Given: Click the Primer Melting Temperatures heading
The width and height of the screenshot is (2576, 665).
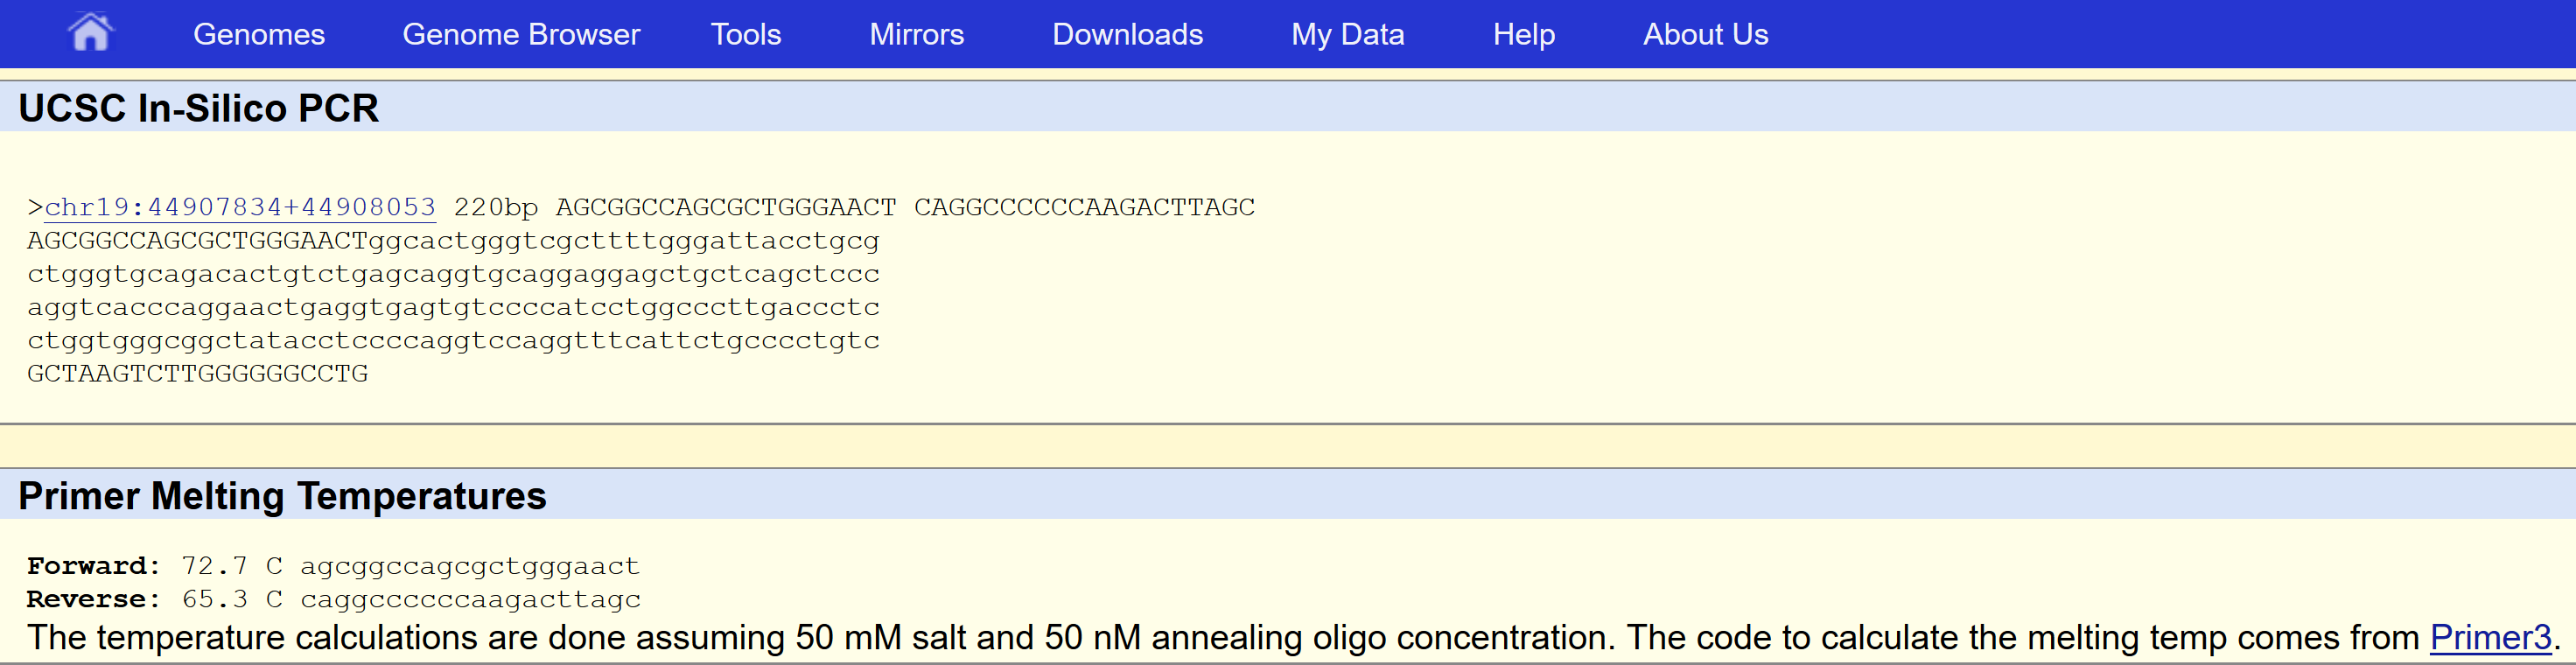Looking at the screenshot, I should click(x=282, y=496).
